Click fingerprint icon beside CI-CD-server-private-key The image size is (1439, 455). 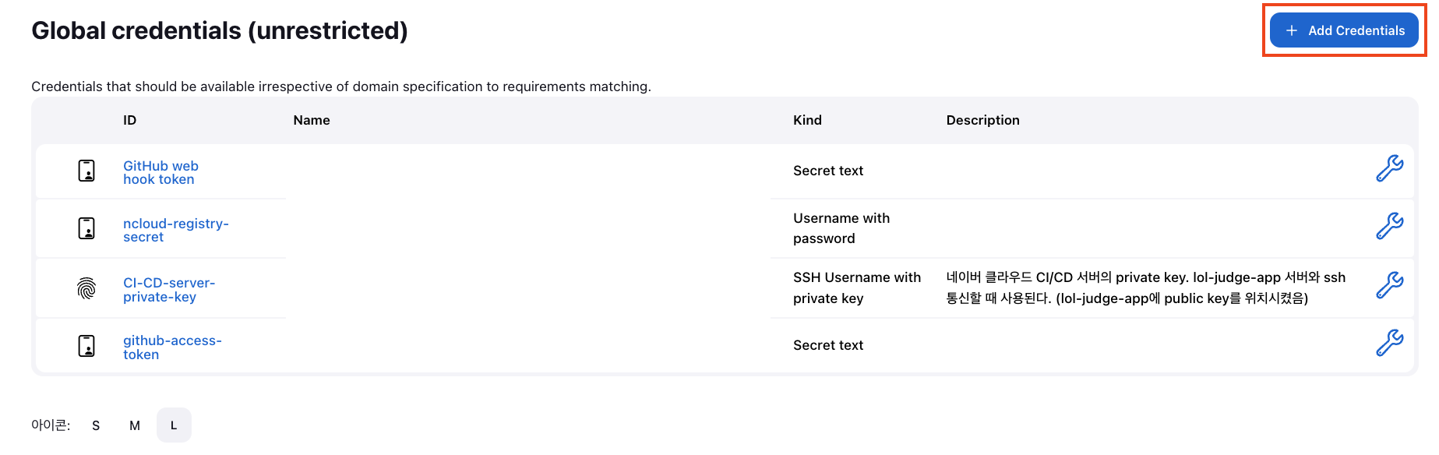coord(86,288)
